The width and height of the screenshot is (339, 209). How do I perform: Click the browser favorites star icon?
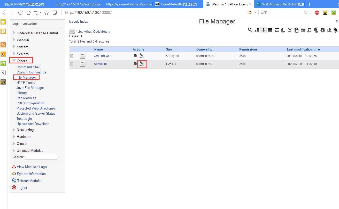(x=47, y=13)
